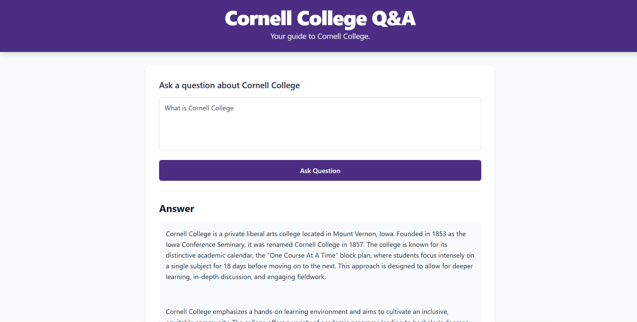Click 'Mount Vernon, Iowa' in the answer
The image size is (637, 322).
tap(363, 234)
